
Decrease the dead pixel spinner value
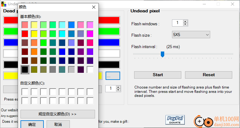[118, 90]
